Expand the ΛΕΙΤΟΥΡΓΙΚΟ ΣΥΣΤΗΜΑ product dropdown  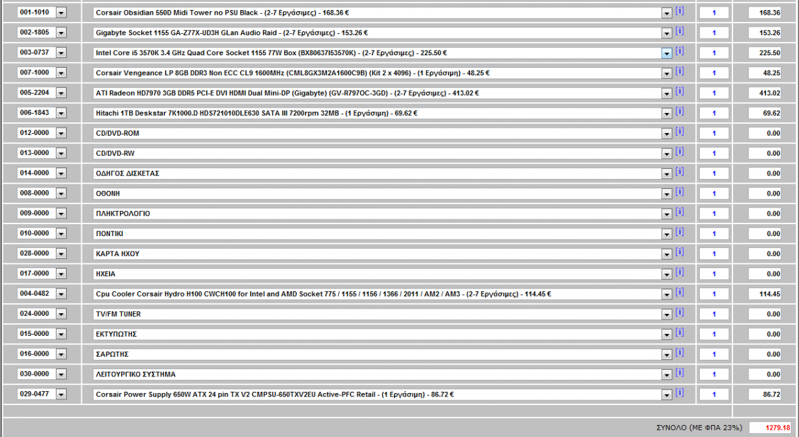[666, 374]
